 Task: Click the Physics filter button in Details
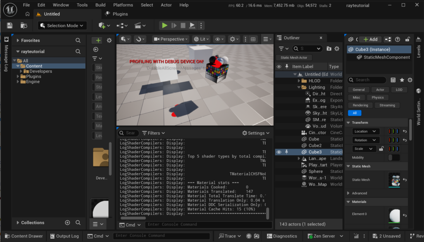[377, 97]
